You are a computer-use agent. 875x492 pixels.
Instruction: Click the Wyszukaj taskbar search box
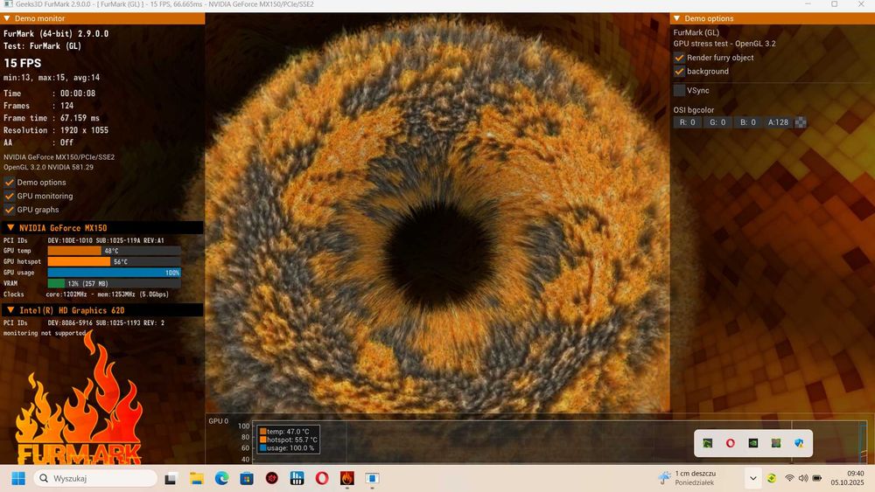click(94, 478)
